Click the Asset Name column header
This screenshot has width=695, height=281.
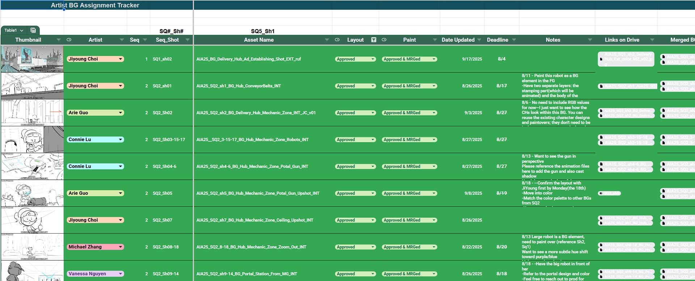[259, 40]
